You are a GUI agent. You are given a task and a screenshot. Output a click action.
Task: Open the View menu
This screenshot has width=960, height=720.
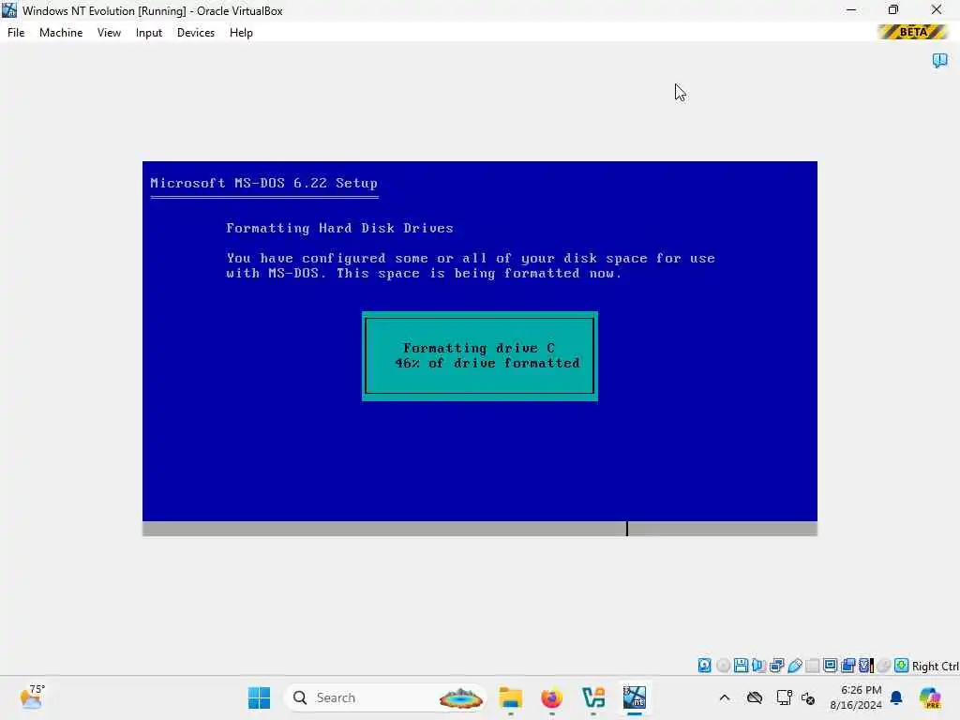109,33
